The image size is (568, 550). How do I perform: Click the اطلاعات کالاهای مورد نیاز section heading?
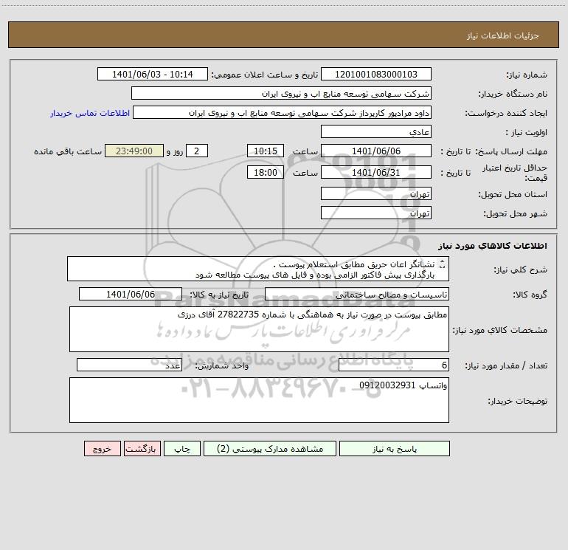tap(493, 246)
